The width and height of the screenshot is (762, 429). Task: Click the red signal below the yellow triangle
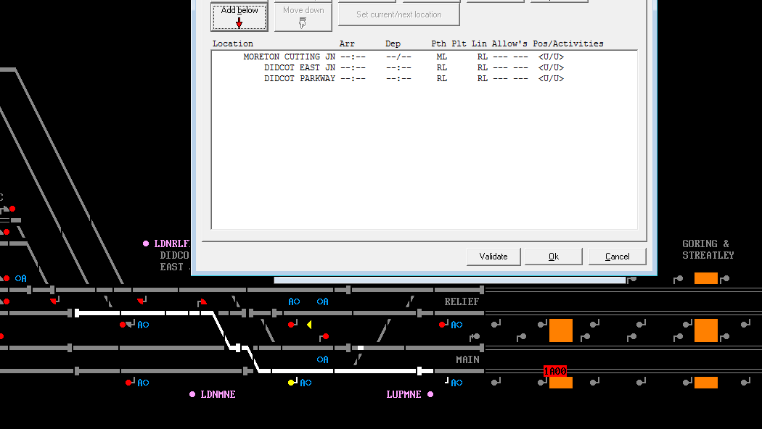tap(326, 336)
